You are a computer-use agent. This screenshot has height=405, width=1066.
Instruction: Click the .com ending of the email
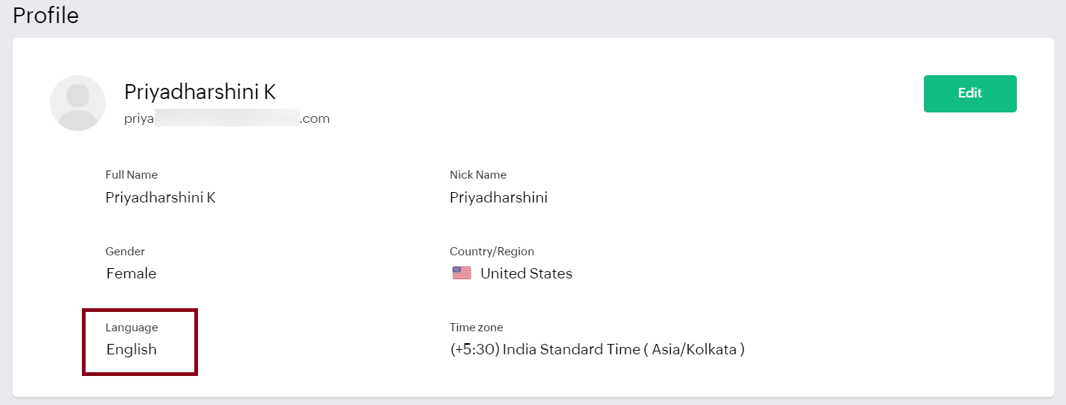[x=315, y=118]
